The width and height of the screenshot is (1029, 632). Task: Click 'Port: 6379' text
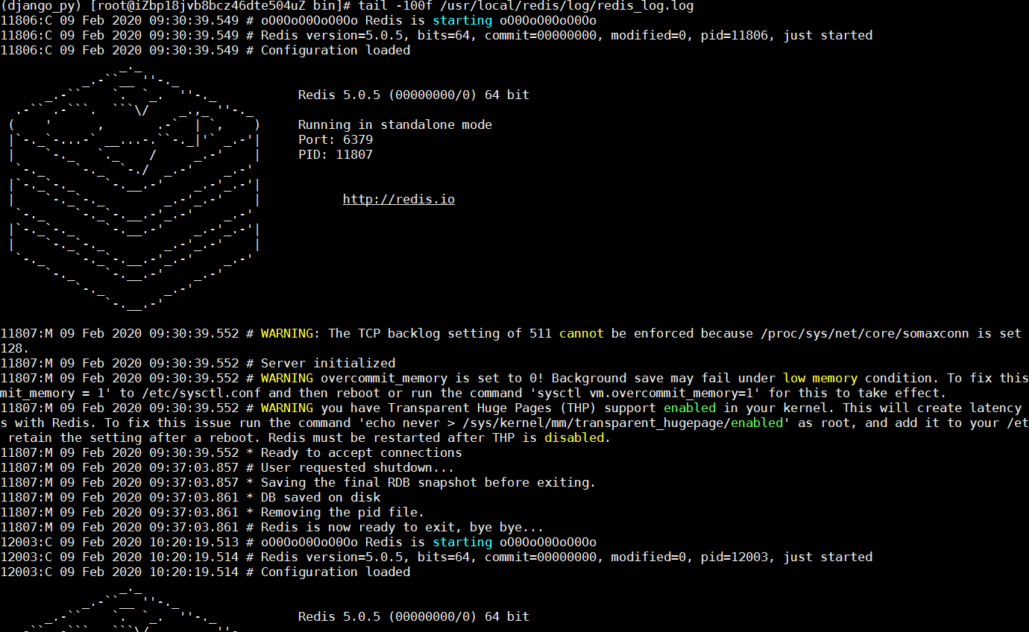[336, 139]
